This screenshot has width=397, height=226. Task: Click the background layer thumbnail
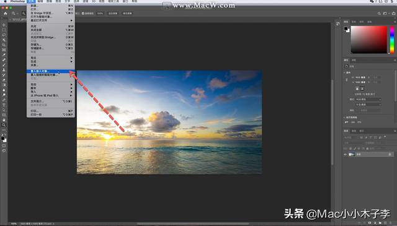[x=352, y=154]
